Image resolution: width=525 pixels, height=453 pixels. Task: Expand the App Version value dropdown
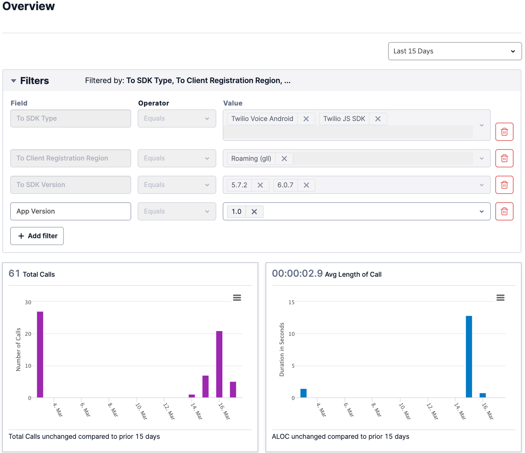coord(481,211)
